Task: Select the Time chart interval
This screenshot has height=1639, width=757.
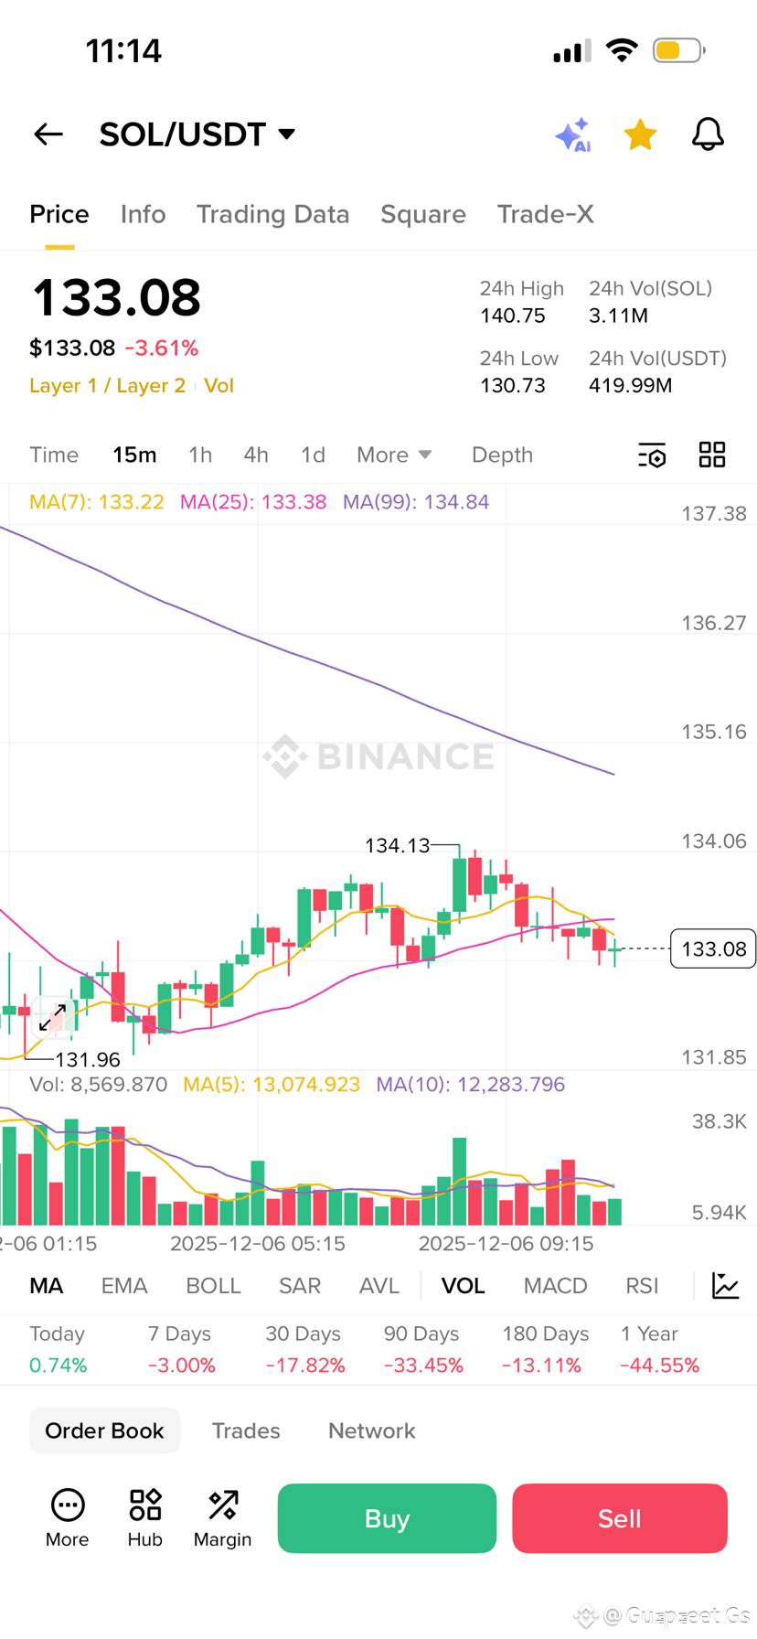Action: (x=54, y=455)
